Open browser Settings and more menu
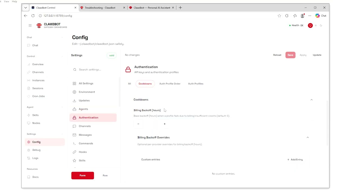This screenshot has height=194, width=346. [x=310, y=16]
